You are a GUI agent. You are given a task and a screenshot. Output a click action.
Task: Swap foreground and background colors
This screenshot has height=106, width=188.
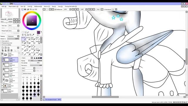41,32
